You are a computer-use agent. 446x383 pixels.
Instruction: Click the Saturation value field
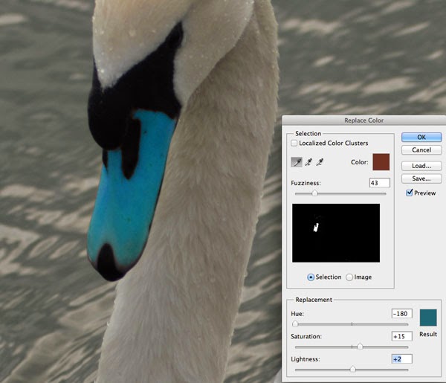pos(402,336)
